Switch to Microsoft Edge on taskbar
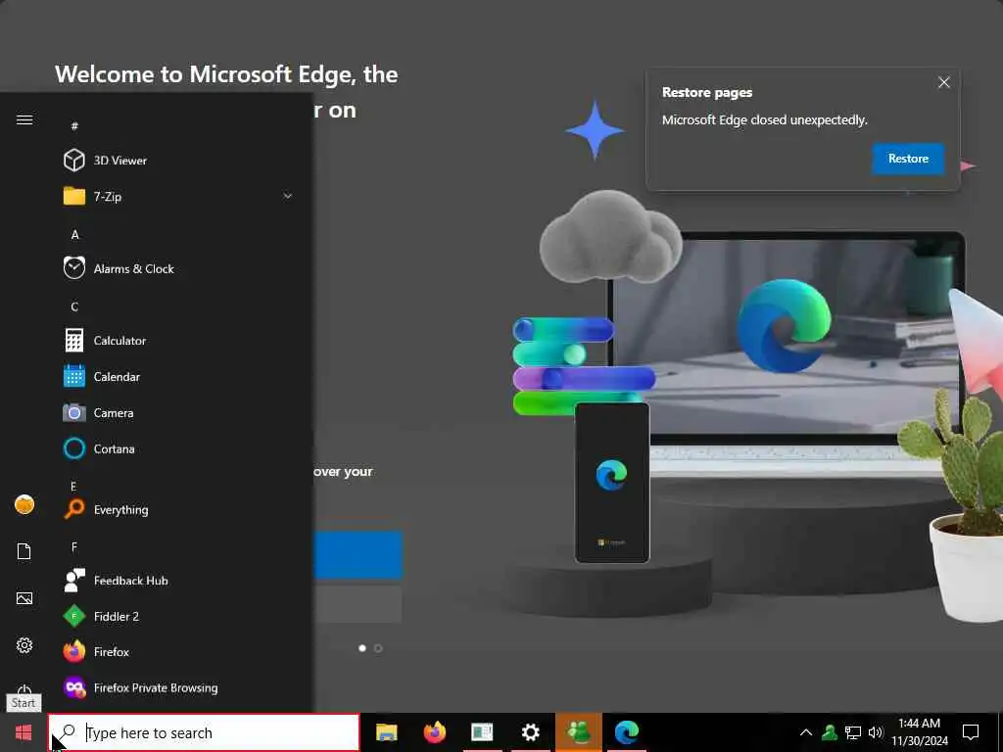1003x752 pixels. click(x=626, y=732)
